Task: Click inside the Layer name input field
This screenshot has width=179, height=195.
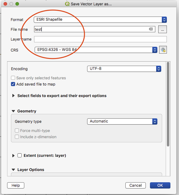Action: pyautogui.click(x=100, y=39)
